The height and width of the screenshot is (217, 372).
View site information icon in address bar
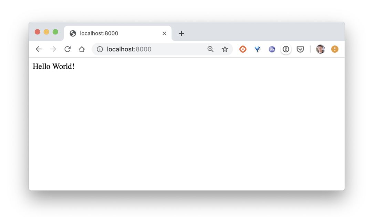point(100,49)
